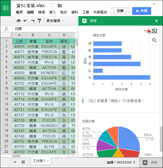Add a new sheet with plus icon

[15, 162]
